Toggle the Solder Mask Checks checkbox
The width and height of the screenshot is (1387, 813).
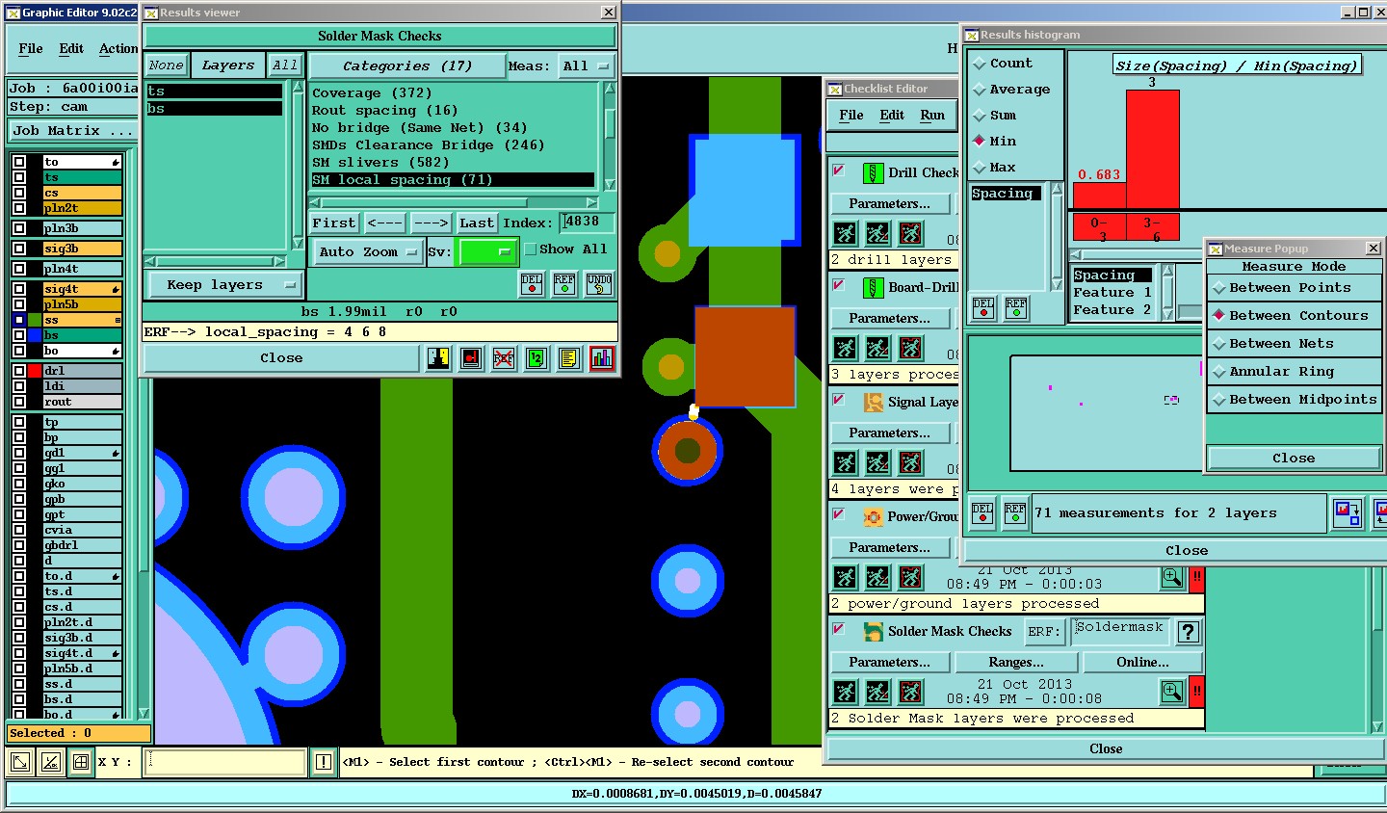point(839,629)
